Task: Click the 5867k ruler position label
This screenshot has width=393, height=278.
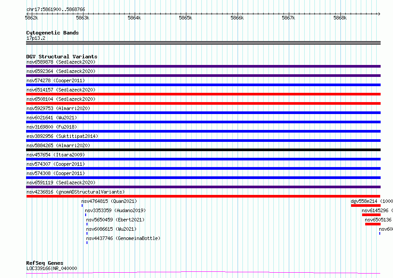Action: click(288, 18)
